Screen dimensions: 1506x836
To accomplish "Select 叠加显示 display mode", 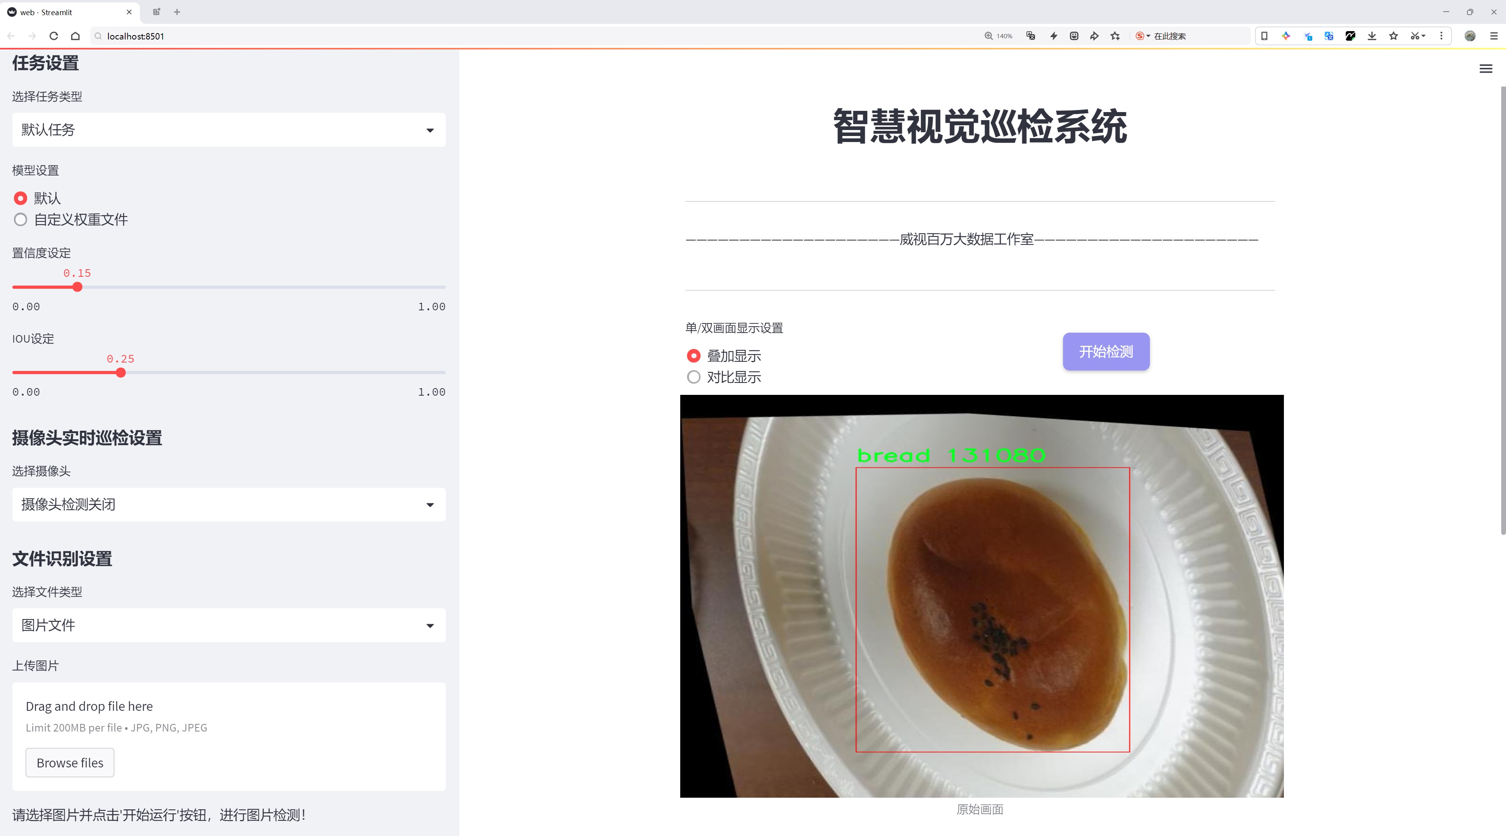I will coord(693,355).
